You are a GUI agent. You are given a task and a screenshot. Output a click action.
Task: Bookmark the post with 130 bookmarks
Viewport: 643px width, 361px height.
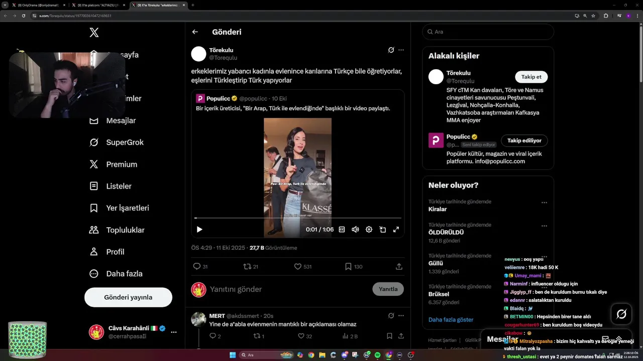click(x=348, y=266)
